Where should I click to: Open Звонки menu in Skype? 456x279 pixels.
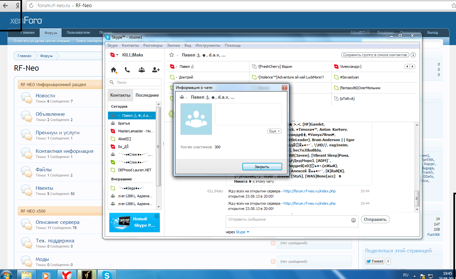click(174, 45)
